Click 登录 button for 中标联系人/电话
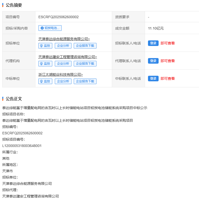199x201 pixels. pos(153,79)
